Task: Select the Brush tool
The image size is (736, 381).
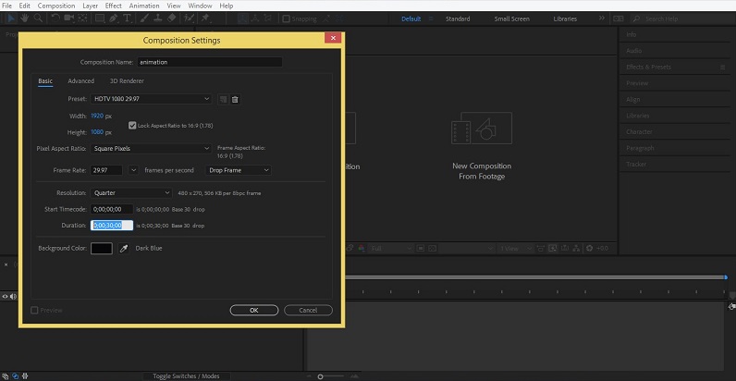Action: 144,18
